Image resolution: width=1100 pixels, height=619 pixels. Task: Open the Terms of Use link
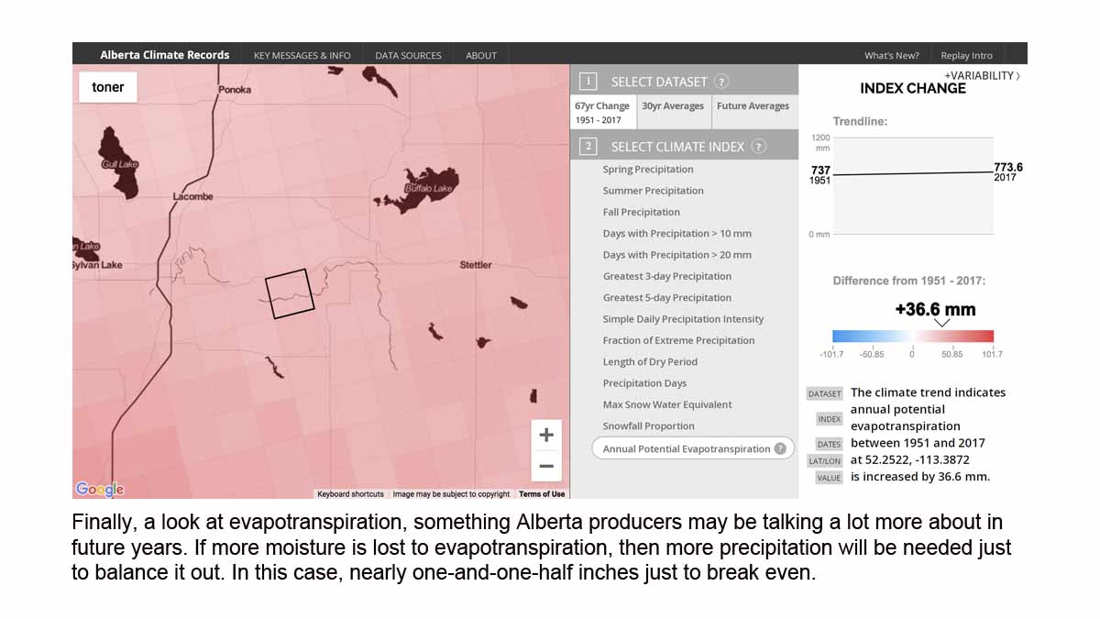pyautogui.click(x=541, y=493)
